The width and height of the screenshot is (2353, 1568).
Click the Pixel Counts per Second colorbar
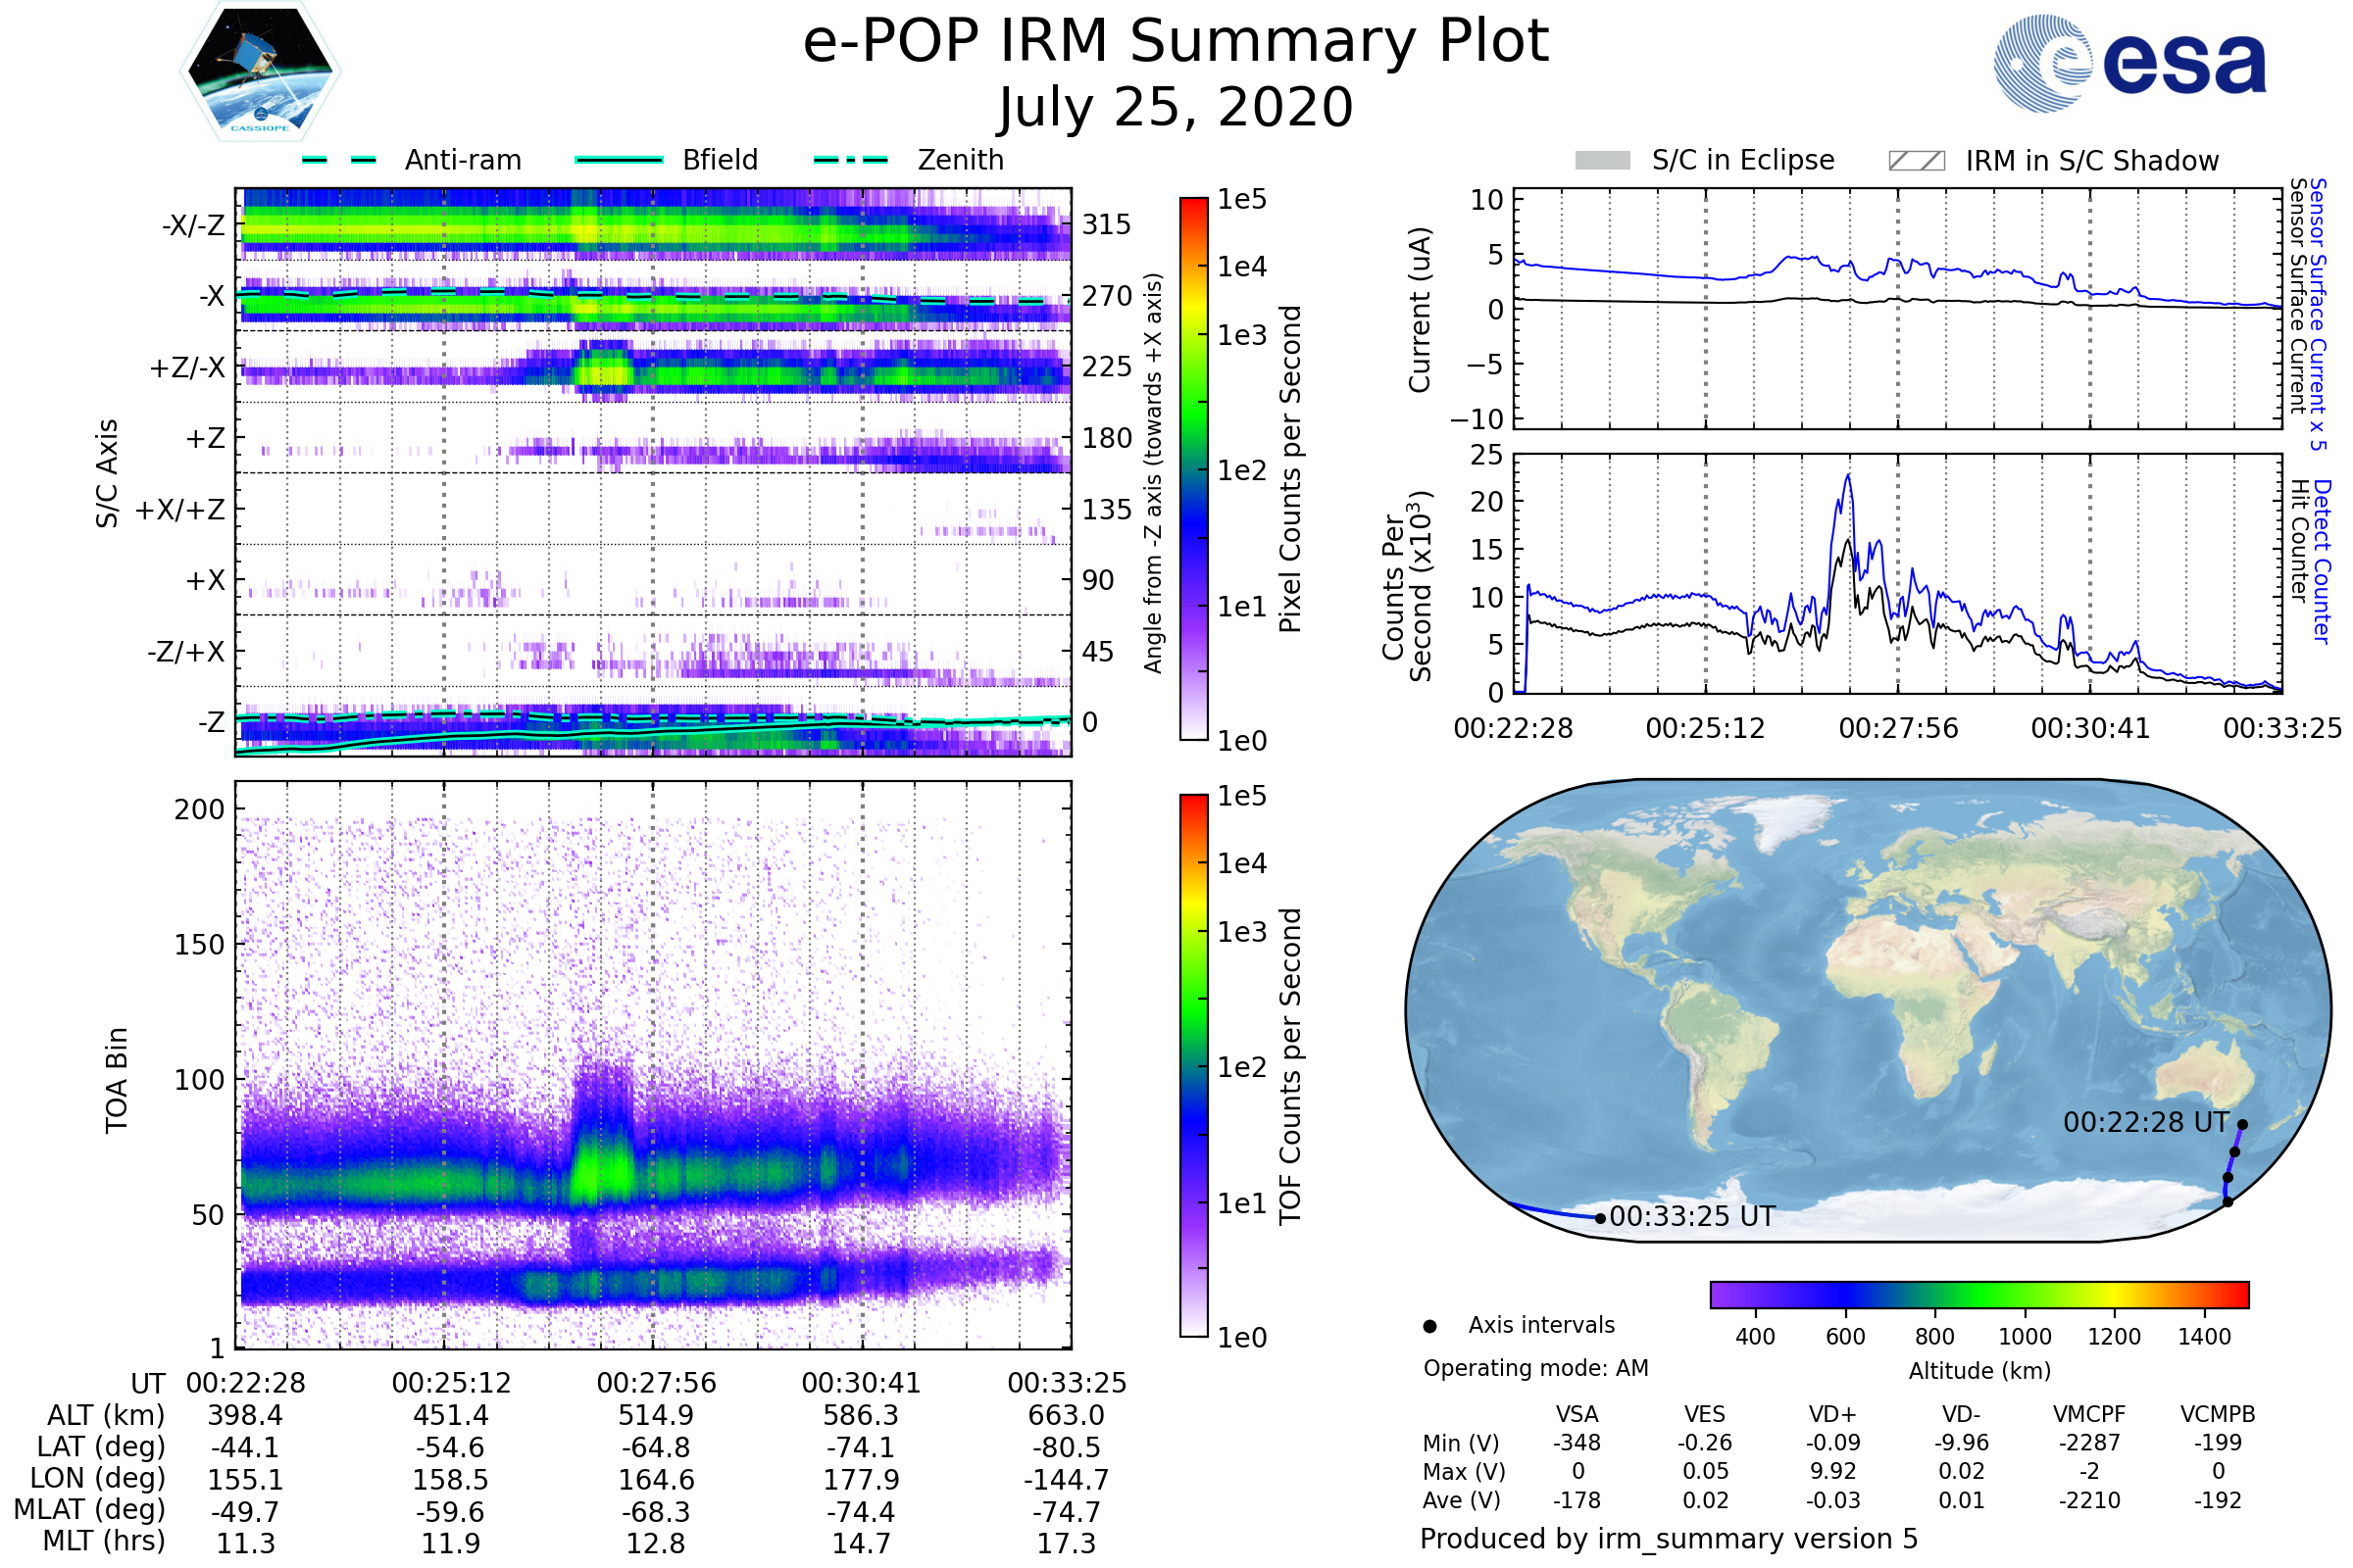pyautogui.click(x=1194, y=469)
